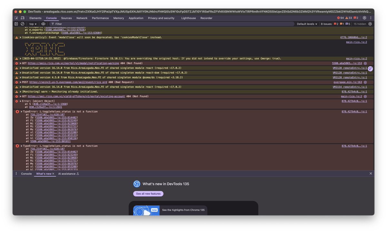Expand the GET notification-warning 404 error

[x=21, y=63]
